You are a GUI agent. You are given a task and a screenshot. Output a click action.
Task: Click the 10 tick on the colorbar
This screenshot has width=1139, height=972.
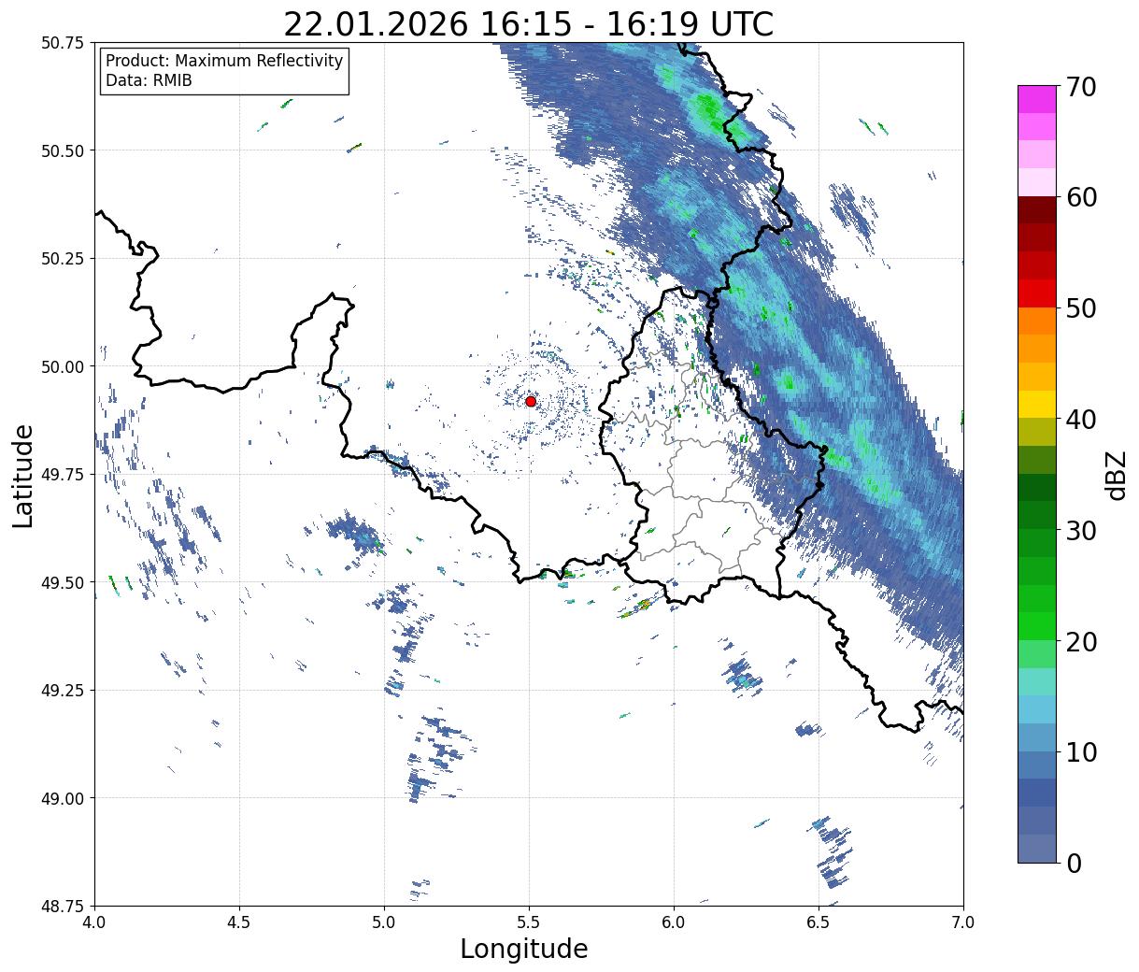coord(1081,751)
